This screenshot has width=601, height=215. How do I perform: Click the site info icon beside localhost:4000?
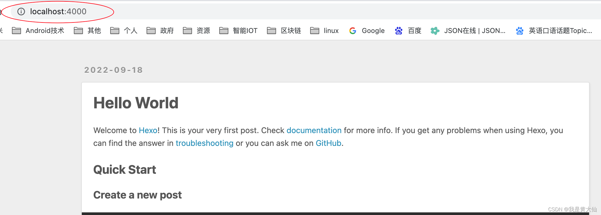pos(21,11)
